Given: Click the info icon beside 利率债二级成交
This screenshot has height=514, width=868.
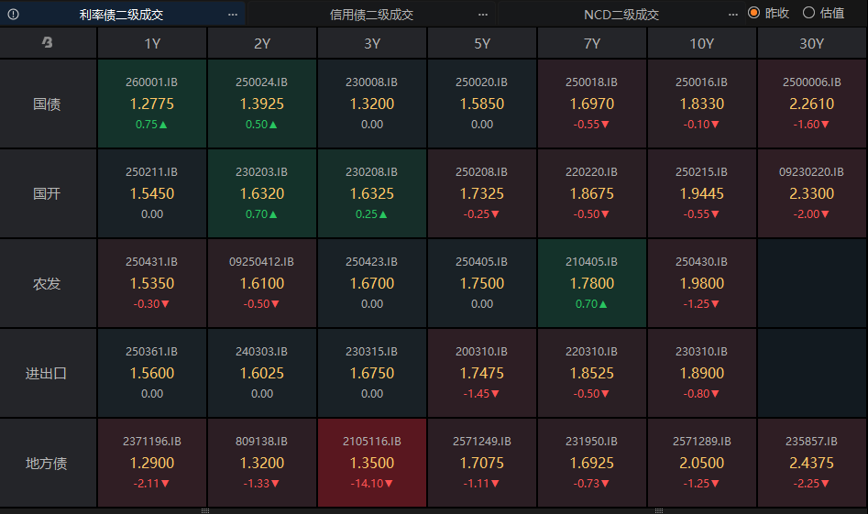Looking at the screenshot, I should click(13, 14).
